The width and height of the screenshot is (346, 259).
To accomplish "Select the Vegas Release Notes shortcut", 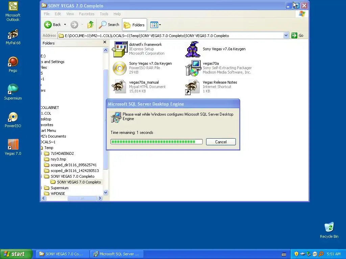I will pos(192,87).
